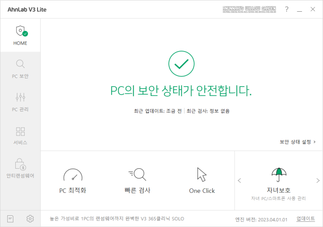Close the AhnLab V3 Lite window
323x227 pixels.
tap(313, 9)
